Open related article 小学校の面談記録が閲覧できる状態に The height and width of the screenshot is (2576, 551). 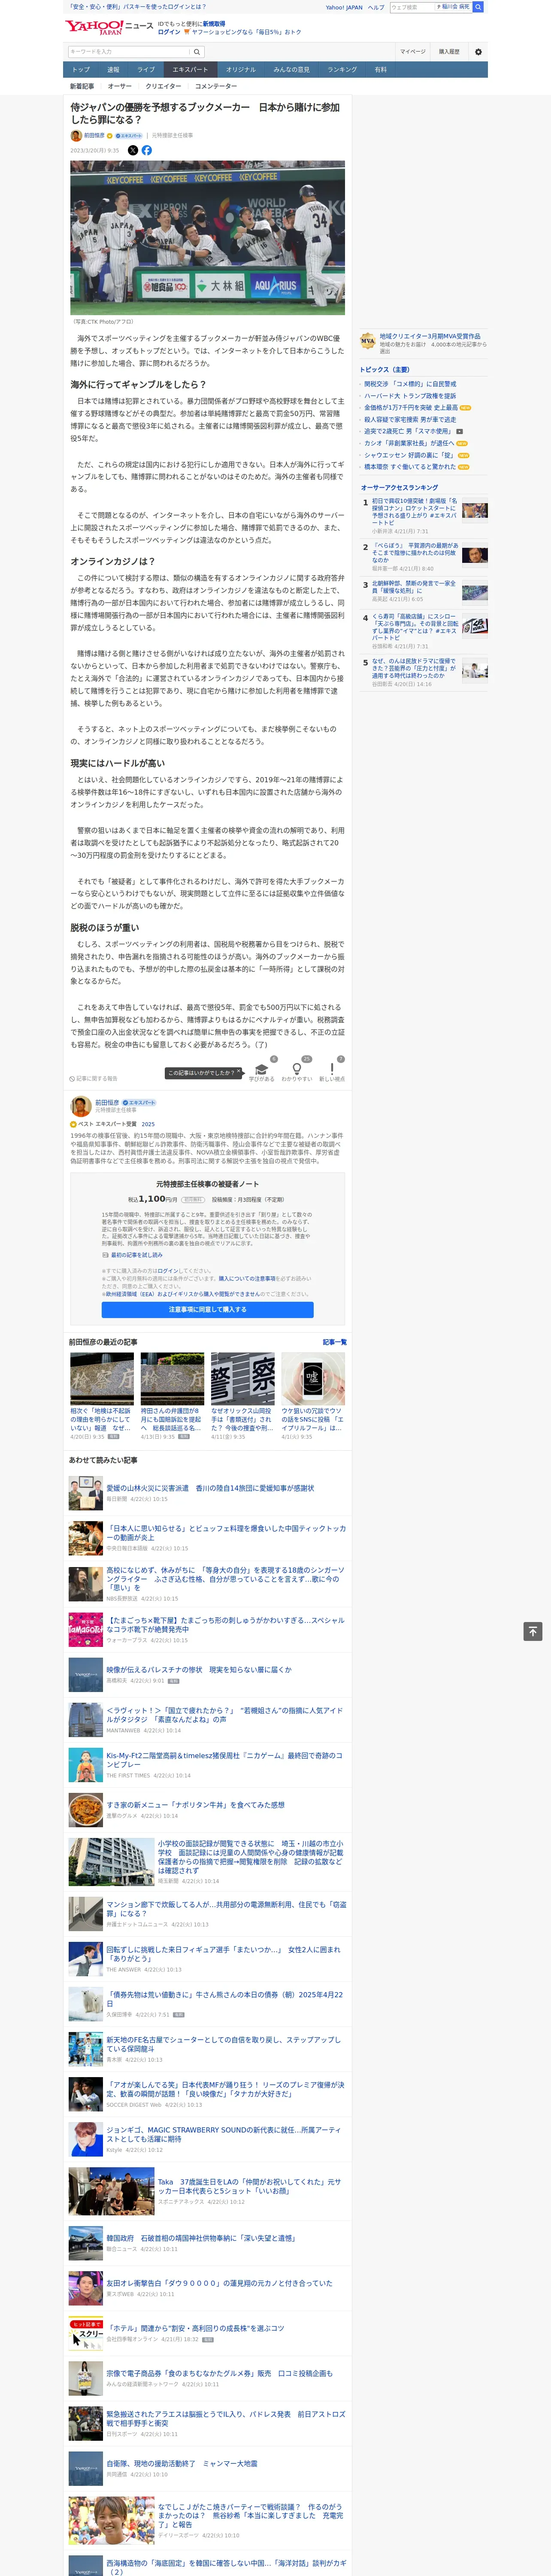point(251,1857)
